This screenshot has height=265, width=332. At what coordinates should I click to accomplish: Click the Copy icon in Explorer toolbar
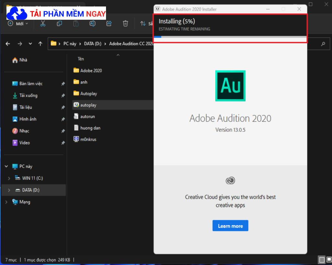[59, 23]
